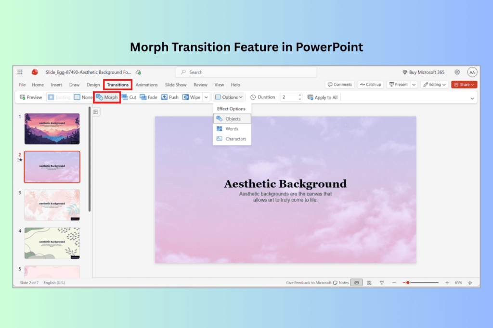This screenshot has height=328, width=493.
Task: Click the PowerPoint logo icon
Action: click(x=35, y=72)
